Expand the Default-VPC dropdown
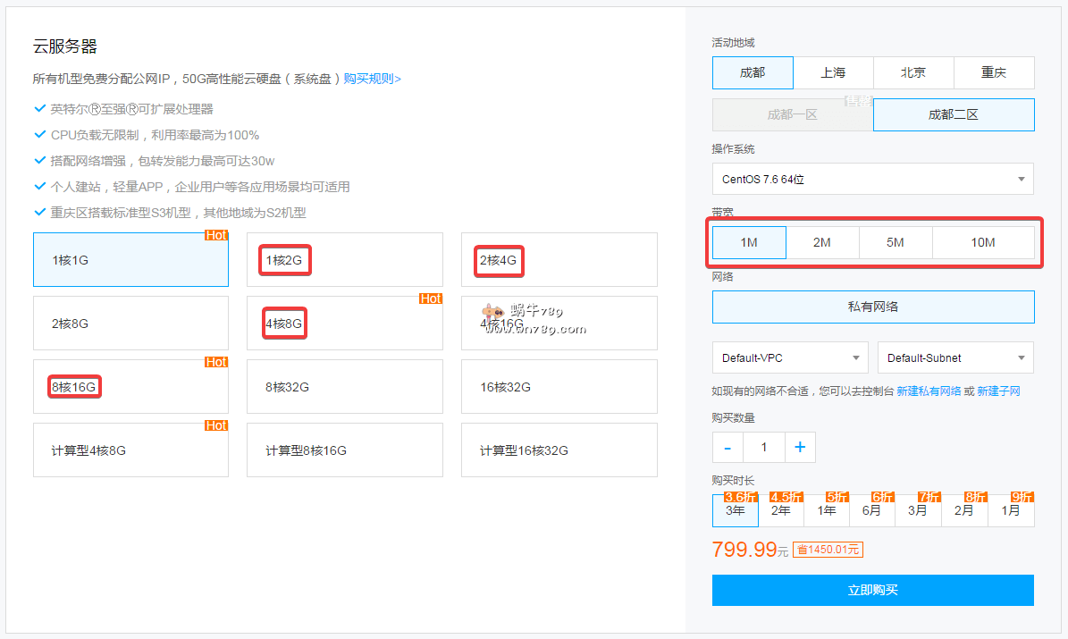The image size is (1068, 639). pyautogui.click(x=790, y=357)
